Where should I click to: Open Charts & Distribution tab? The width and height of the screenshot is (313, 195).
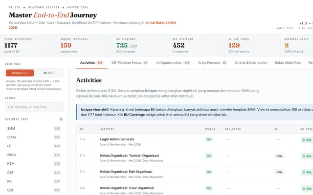tap(251, 63)
